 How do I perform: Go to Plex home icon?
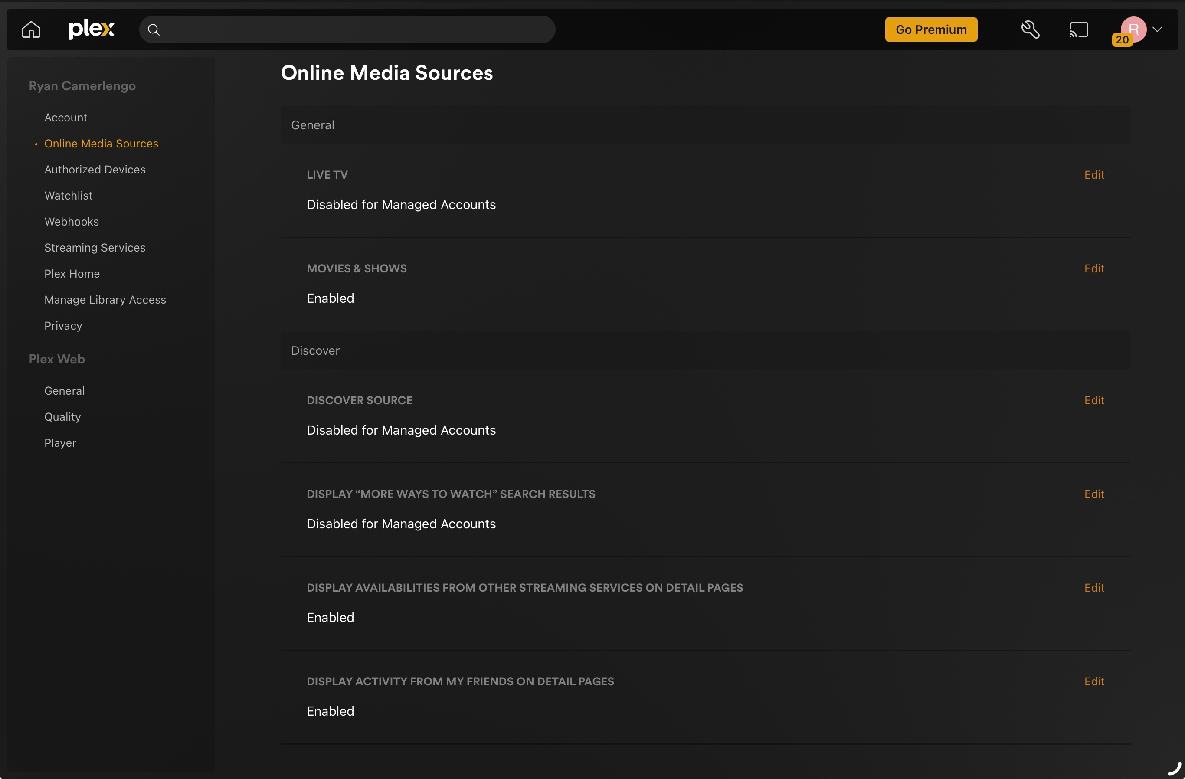click(x=31, y=29)
